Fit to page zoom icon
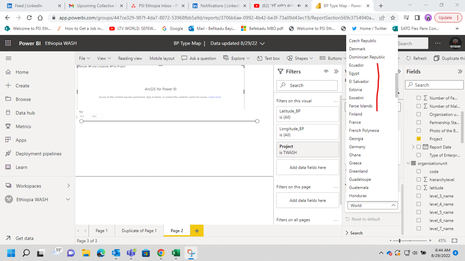465x261 pixels. click(x=454, y=240)
